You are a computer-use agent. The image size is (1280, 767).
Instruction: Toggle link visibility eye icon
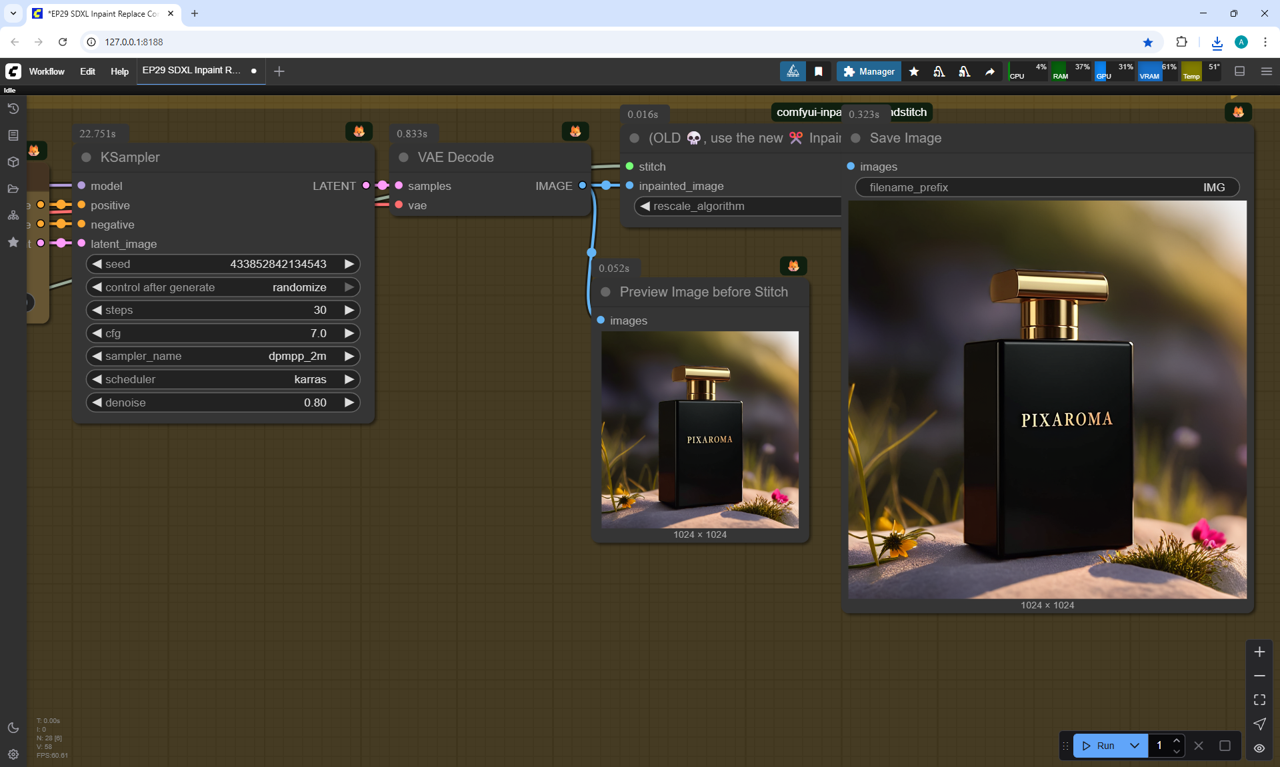(x=1259, y=748)
